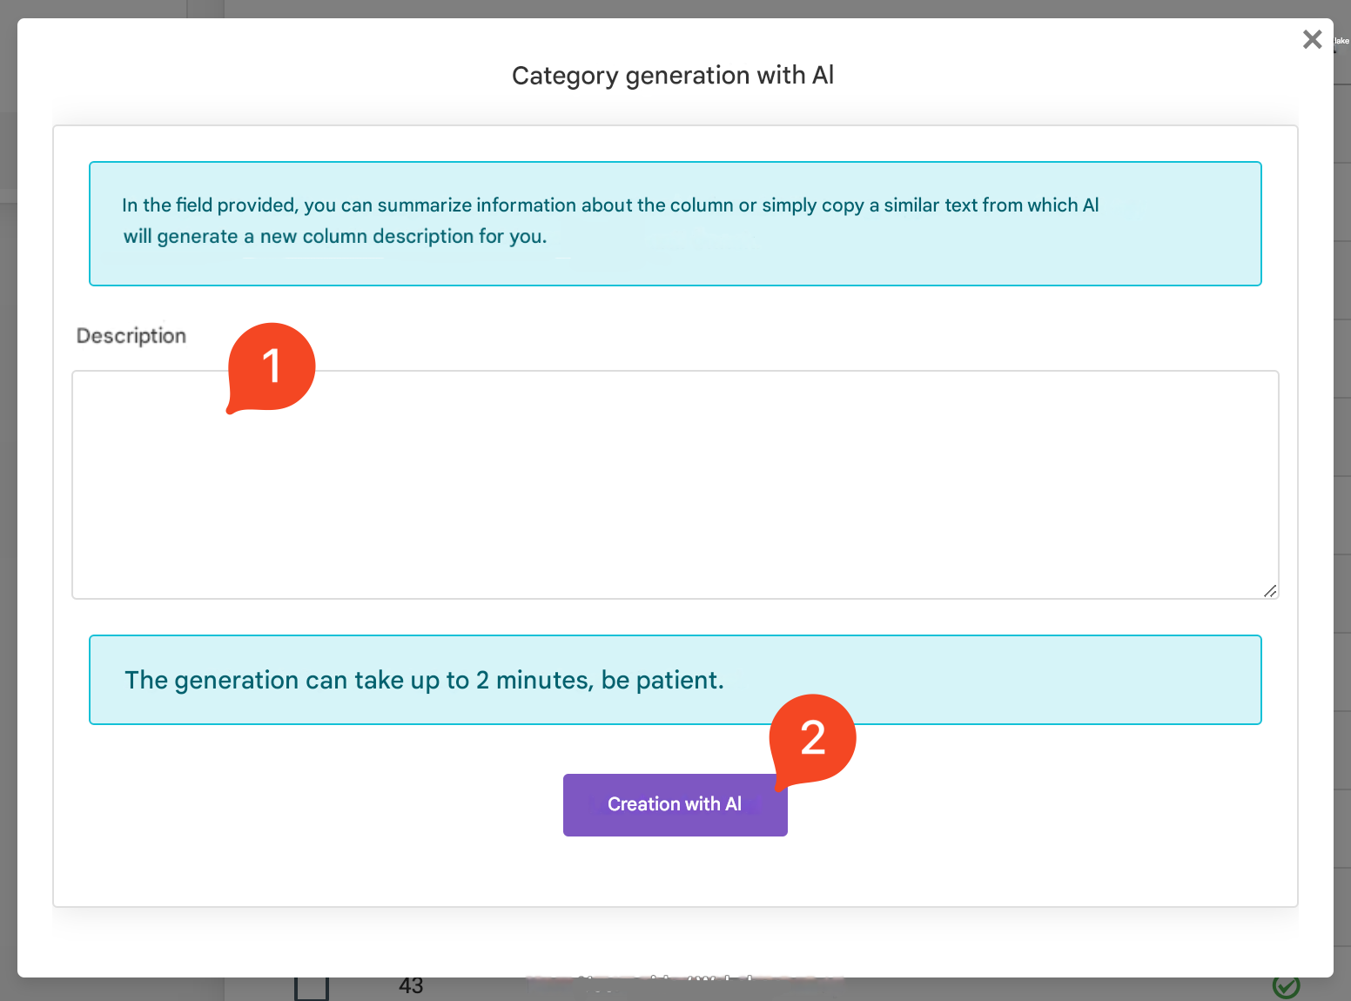Start AI generation with the purple button
Screen dimensions: 1351x1001
[x=675, y=805]
